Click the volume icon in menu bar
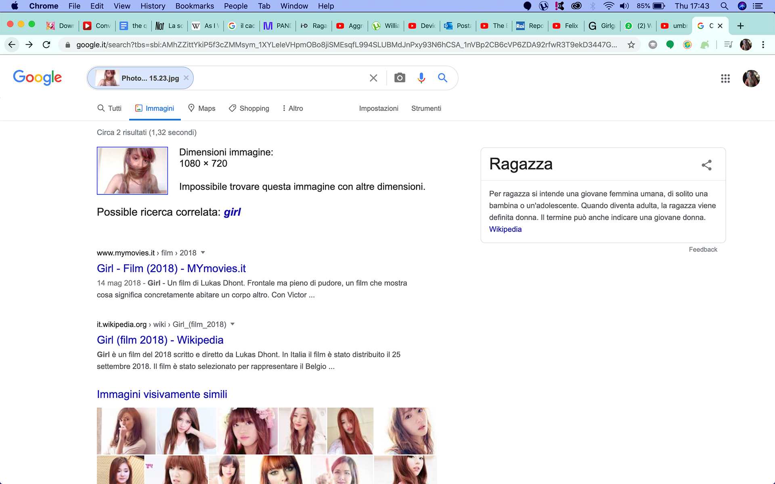The image size is (775, 484). (x=624, y=6)
